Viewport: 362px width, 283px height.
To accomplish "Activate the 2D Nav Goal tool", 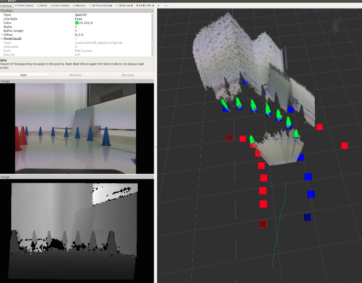I will [x=124, y=5].
